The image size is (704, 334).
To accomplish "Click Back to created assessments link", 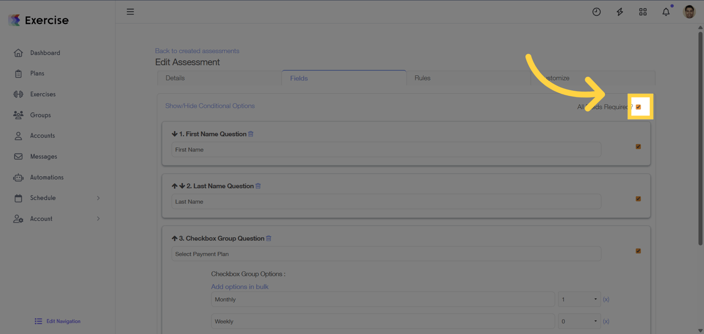I will tap(197, 51).
